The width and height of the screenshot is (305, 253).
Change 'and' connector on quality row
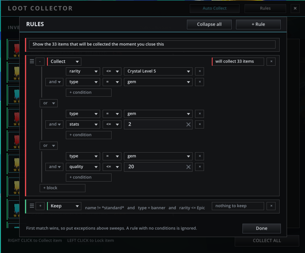(x=54, y=167)
